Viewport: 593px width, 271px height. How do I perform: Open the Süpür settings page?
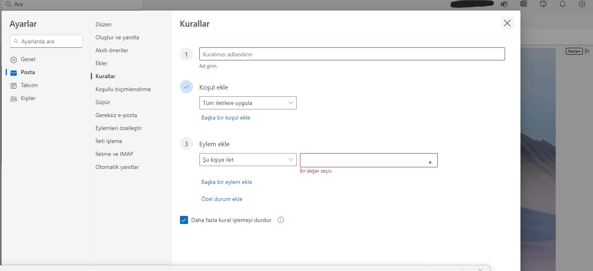click(x=103, y=102)
